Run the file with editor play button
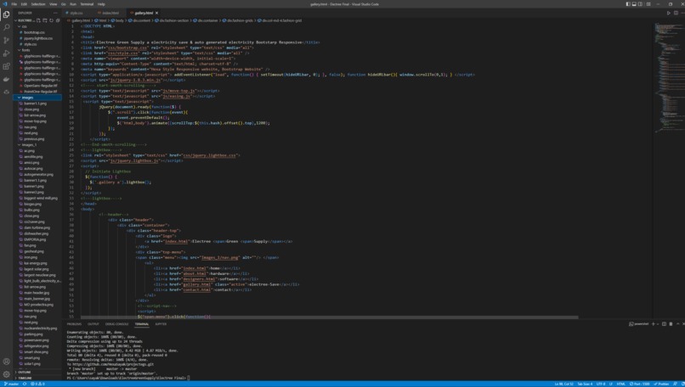The height and width of the screenshot is (387, 685). tap(668, 13)
